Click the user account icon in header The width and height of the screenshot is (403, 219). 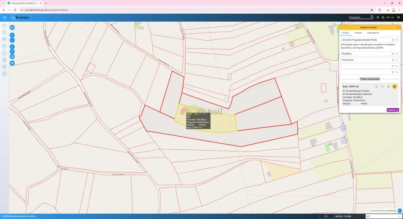pos(383,17)
